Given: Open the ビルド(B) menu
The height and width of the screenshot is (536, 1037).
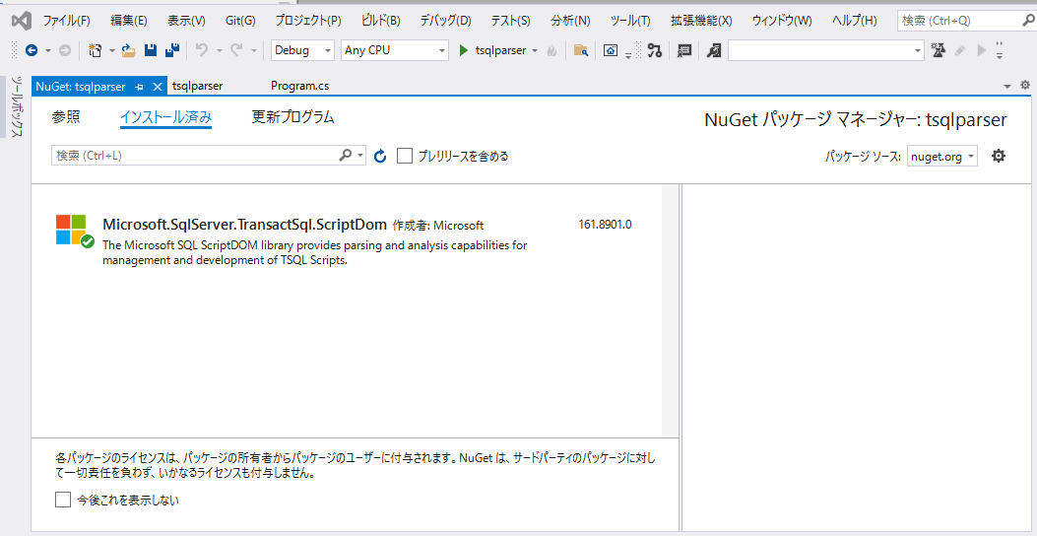Looking at the screenshot, I should (x=381, y=21).
